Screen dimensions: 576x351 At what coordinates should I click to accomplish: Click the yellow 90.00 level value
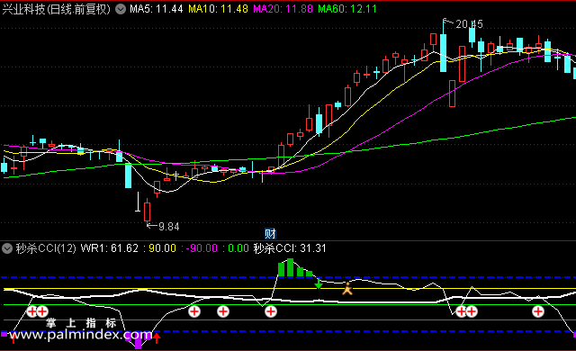point(162,248)
